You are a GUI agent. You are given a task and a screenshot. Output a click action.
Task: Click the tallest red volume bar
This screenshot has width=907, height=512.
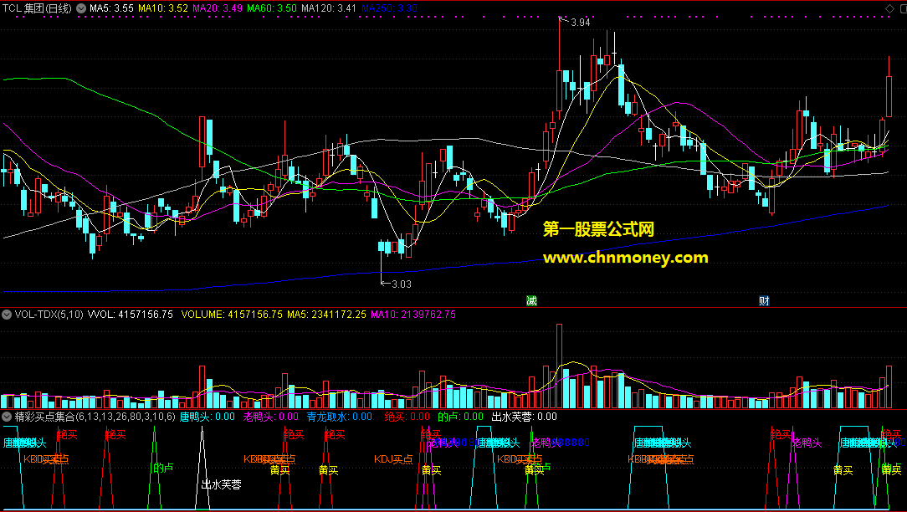(560, 366)
